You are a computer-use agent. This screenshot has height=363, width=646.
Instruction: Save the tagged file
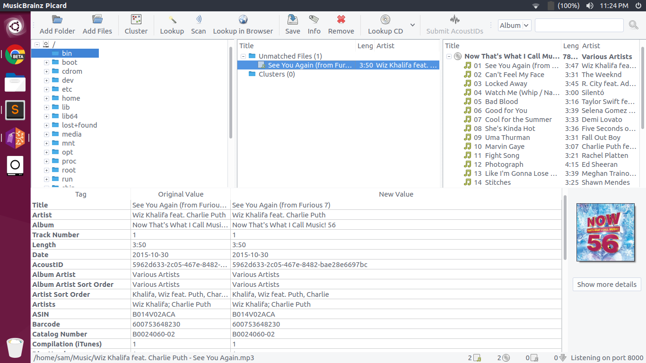(x=292, y=20)
